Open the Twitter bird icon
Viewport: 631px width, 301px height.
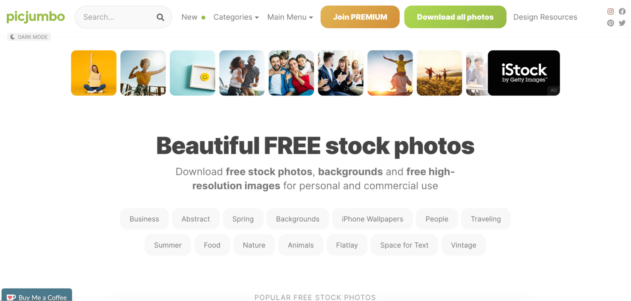622,23
